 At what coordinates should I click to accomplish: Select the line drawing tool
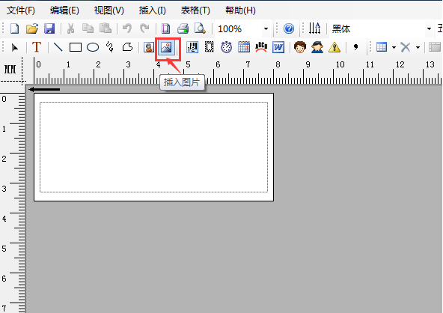58,47
